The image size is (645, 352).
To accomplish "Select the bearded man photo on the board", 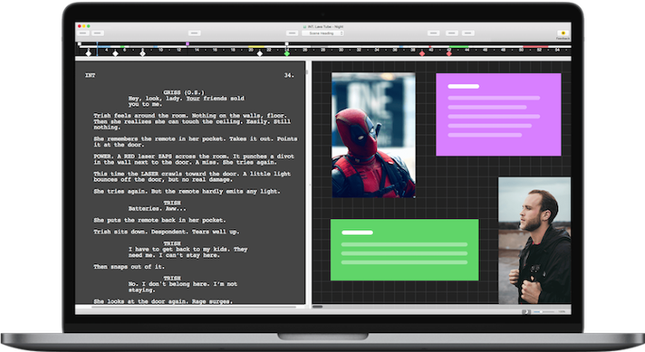I will click(534, 241).
